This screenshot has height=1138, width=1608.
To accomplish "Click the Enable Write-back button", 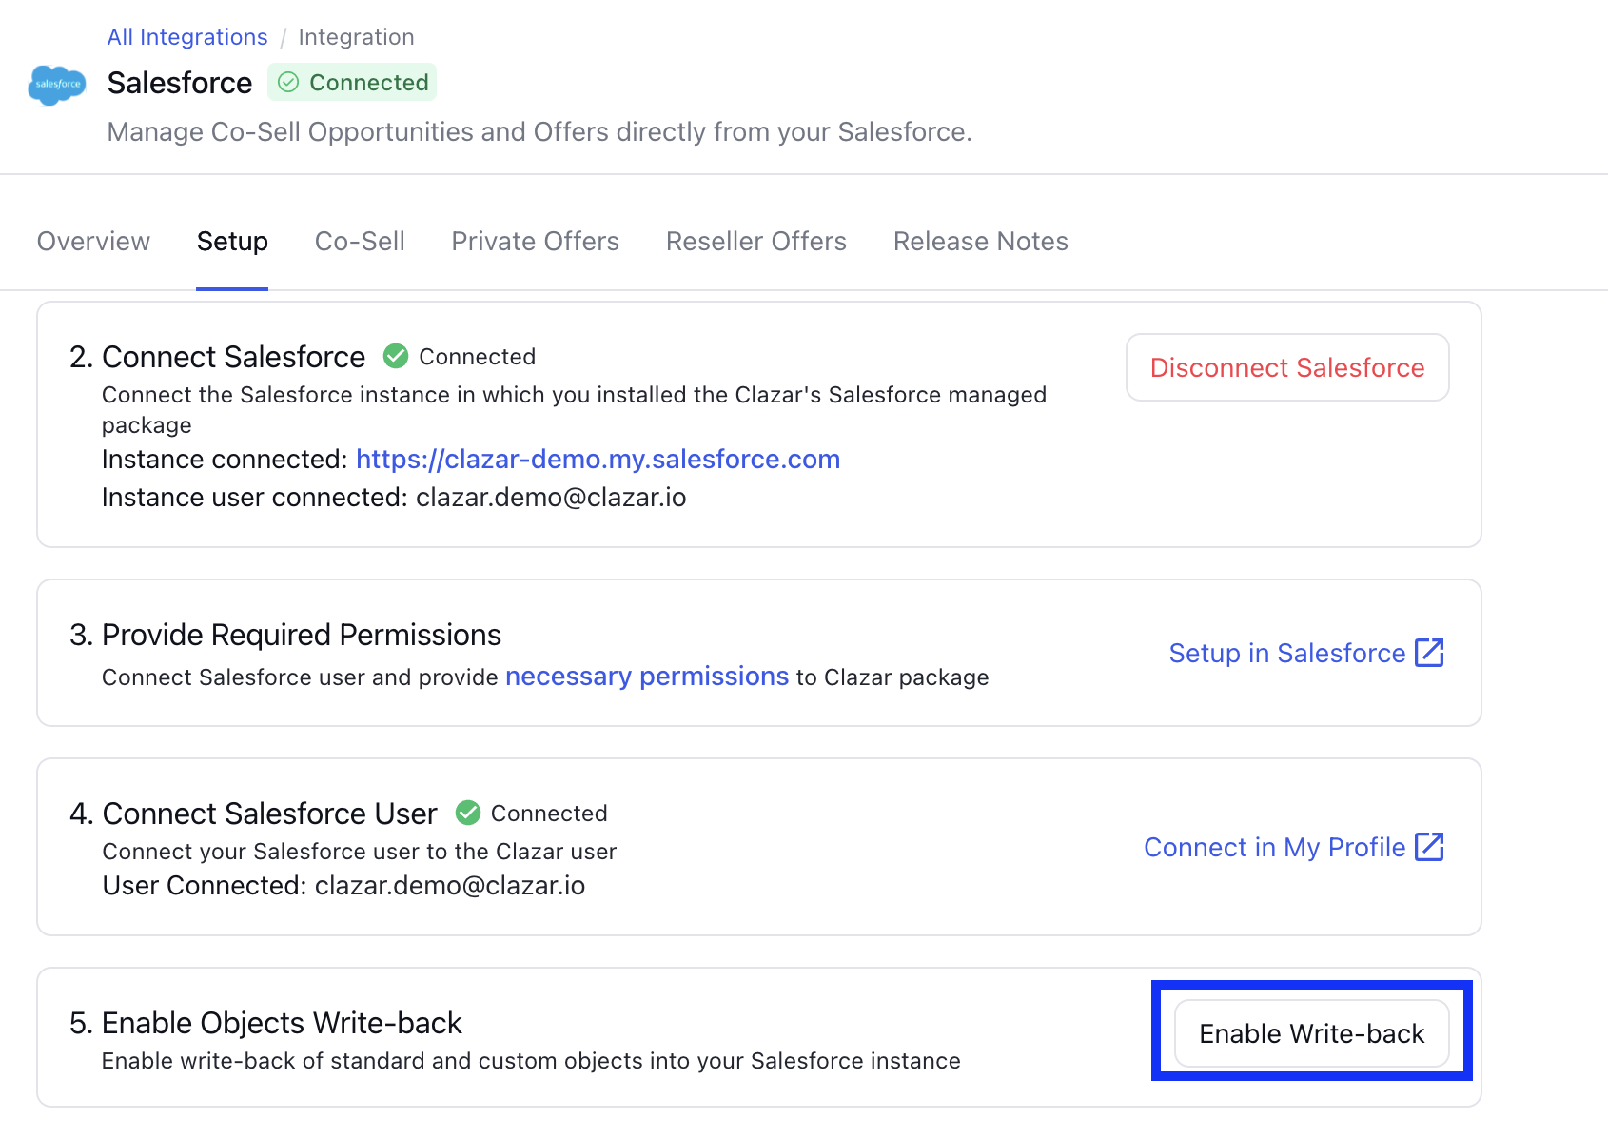I will [x=1312, y=1033].
